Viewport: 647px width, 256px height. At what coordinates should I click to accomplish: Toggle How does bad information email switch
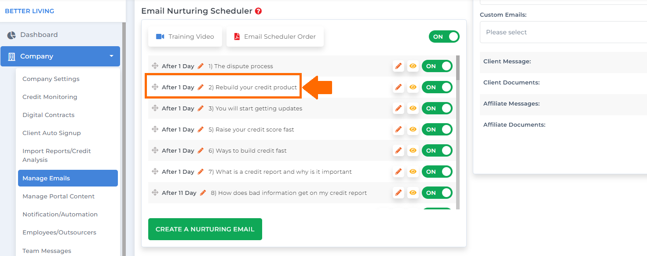[437, 193]
